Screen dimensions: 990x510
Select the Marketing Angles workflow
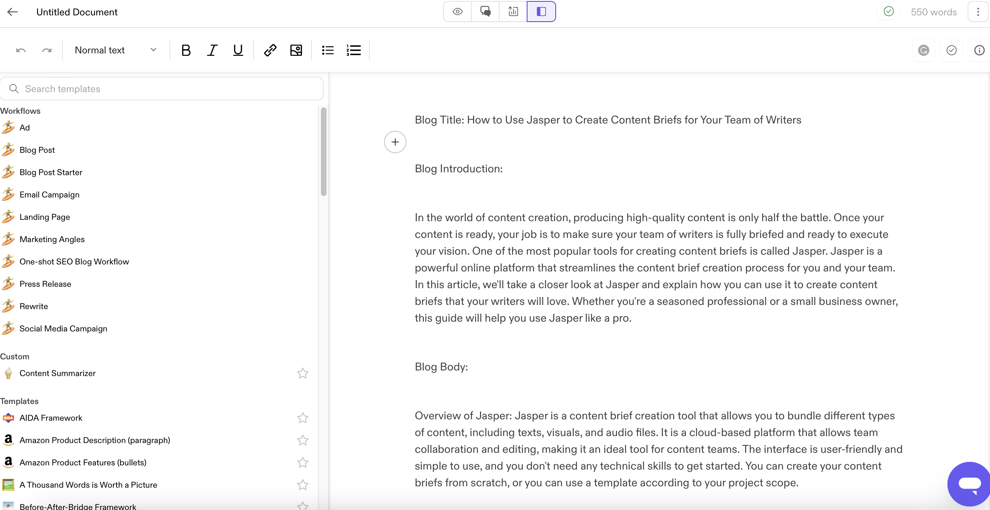click(x=52, y=239)
